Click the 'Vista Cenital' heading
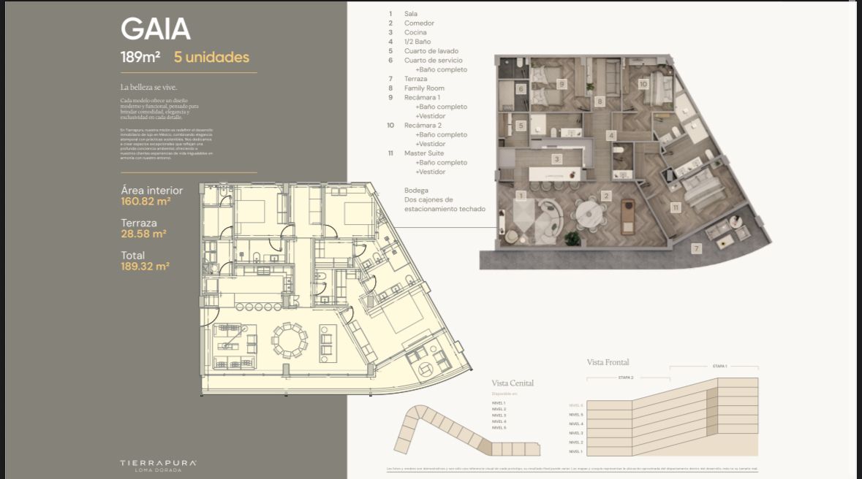Screen dimensions: 862x479 point(513,383)
